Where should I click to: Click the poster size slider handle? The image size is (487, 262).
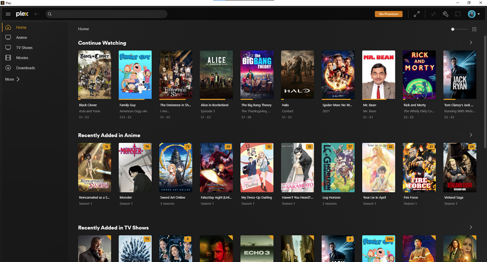pyautogui.click(x=453, y=29)
